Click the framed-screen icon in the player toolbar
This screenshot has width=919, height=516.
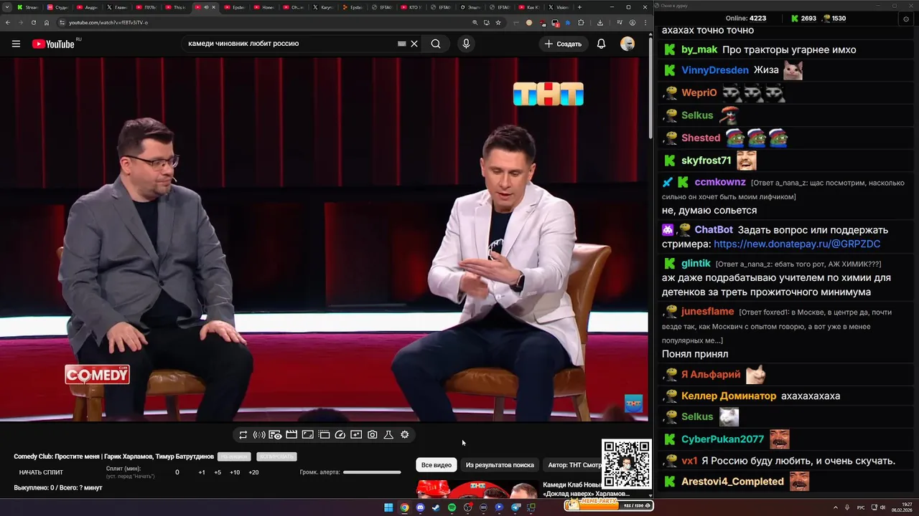(307, 435)
